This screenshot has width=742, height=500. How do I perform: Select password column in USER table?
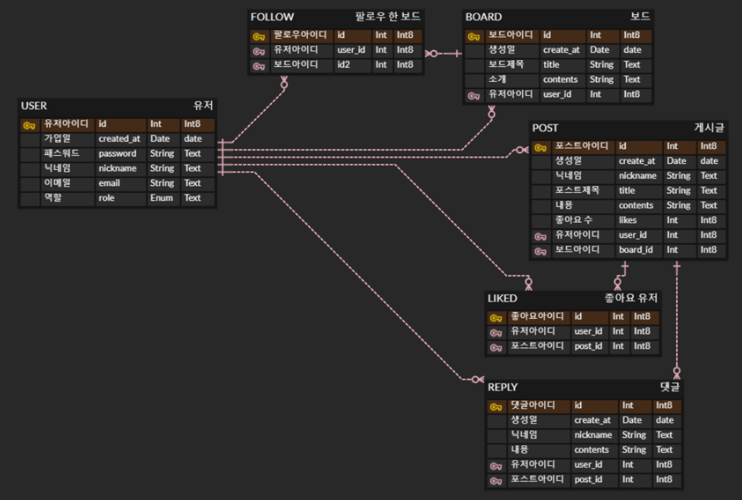click(x=117, y=154)
